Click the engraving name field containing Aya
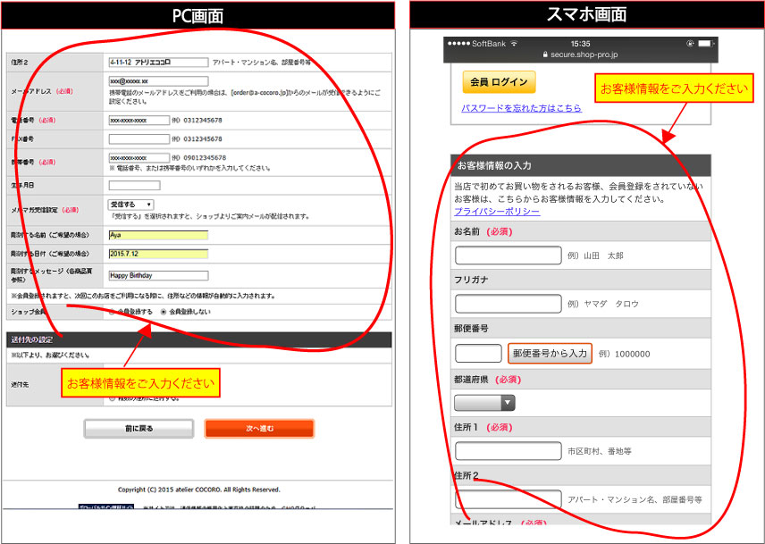765x544 pixels. click(x=157, y=236)
